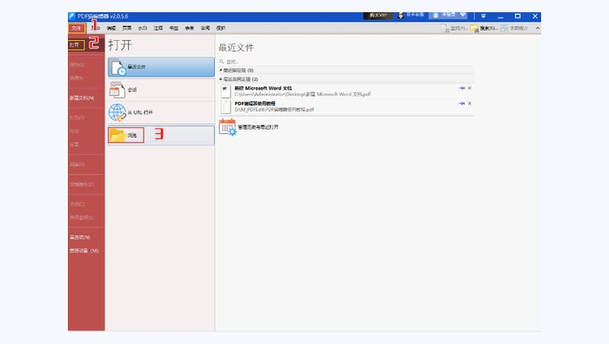Open 管理历史与最近打开 link
Image resolution: width=609 pixels, height=344 pixels.
coord(258,127)
